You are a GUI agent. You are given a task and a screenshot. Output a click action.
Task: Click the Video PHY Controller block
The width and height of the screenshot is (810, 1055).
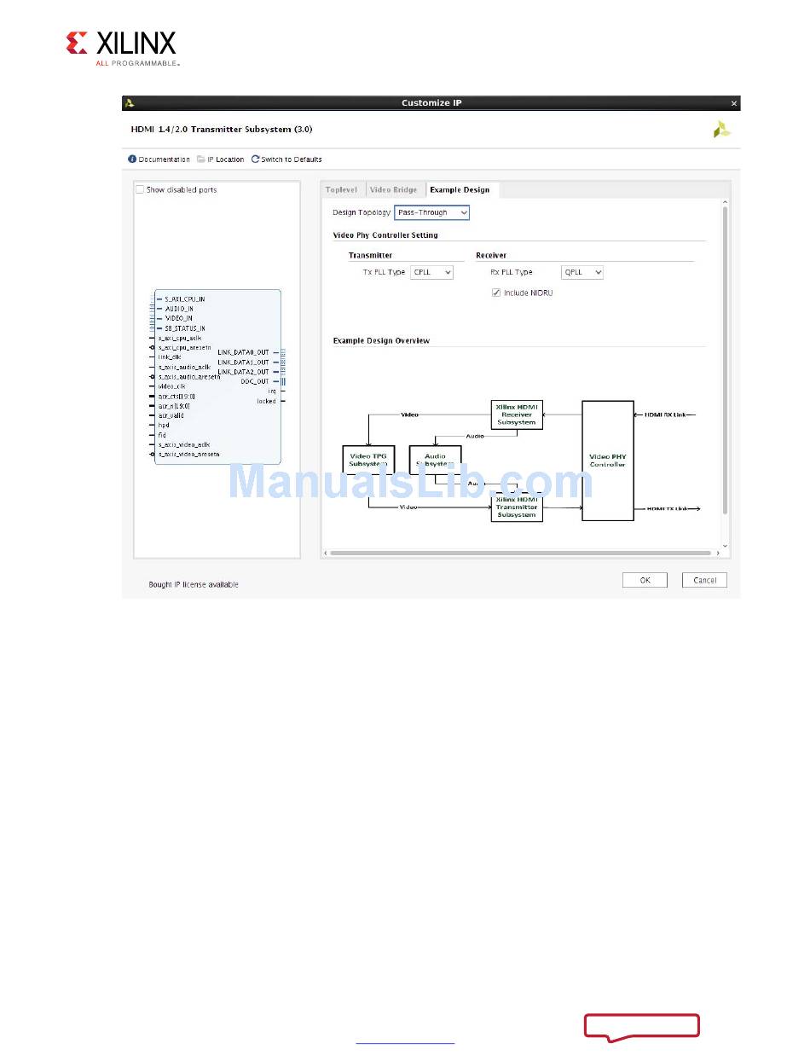coord(608,461)
